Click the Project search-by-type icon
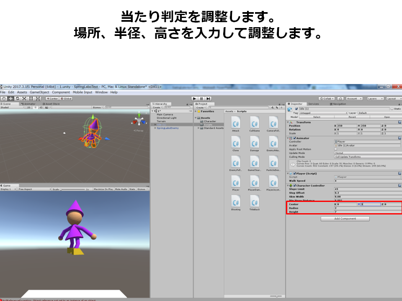 coord(272,108)
